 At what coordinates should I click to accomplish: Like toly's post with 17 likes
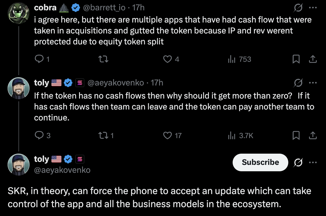168,135
